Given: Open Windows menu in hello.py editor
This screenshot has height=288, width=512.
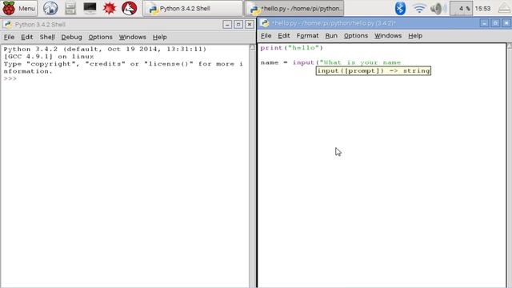Looking at the screenshot, I should click(388, 35).
